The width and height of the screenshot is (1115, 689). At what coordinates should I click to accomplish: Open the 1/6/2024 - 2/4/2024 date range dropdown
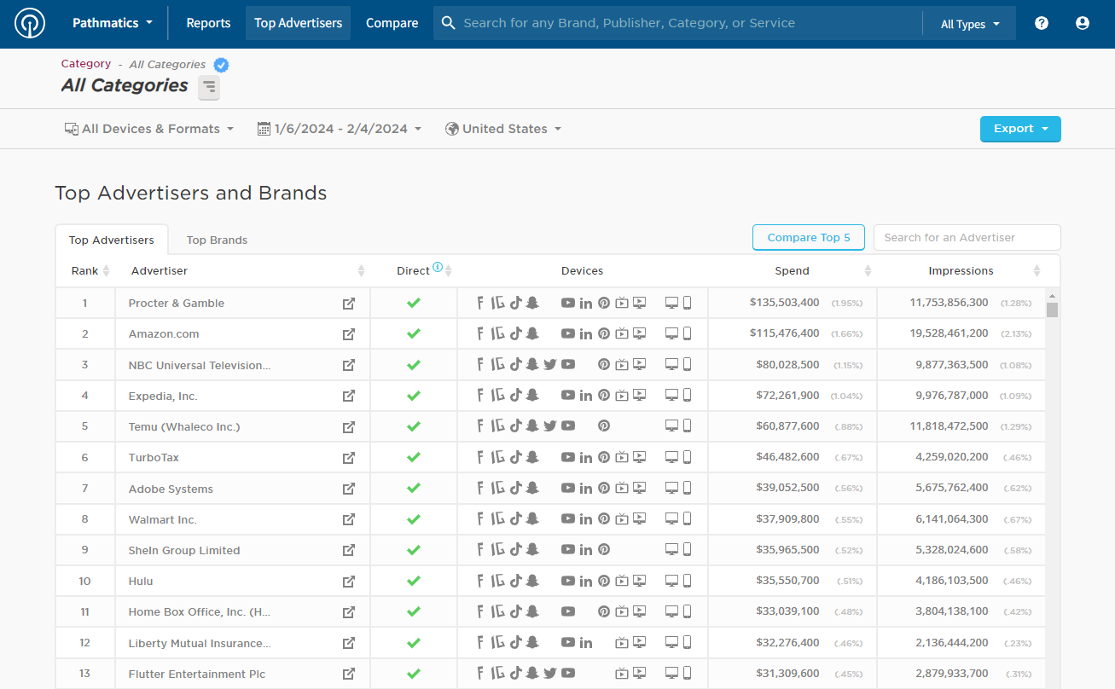[340, 129]
